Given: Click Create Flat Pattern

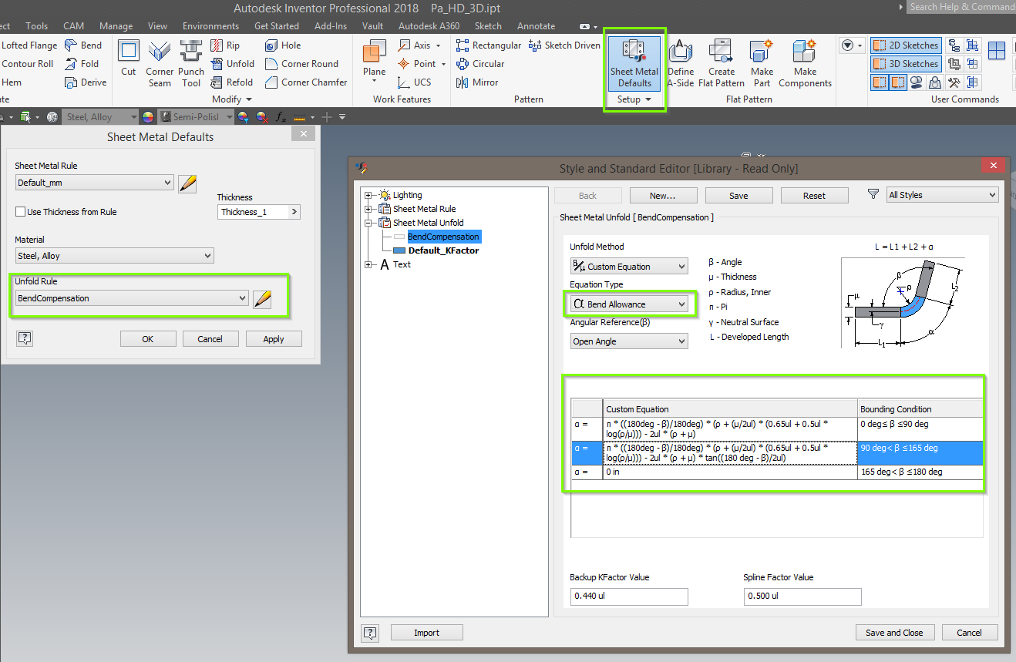Looking at the screenshot, I should tap(722, 63).
